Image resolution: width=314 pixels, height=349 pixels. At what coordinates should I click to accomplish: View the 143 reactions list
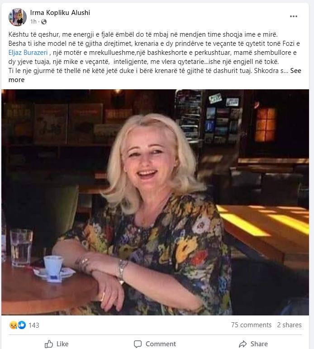tap(34, 325)
